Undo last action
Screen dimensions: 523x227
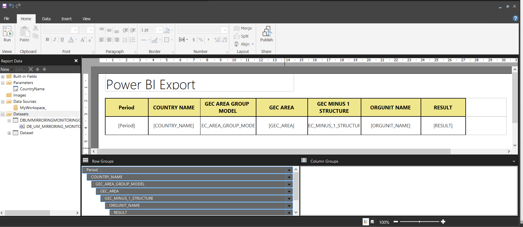[11, 6]
